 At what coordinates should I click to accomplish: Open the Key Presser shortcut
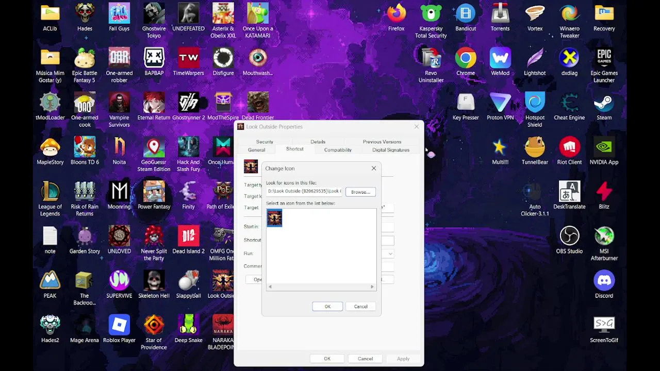[x=466, y=107]
